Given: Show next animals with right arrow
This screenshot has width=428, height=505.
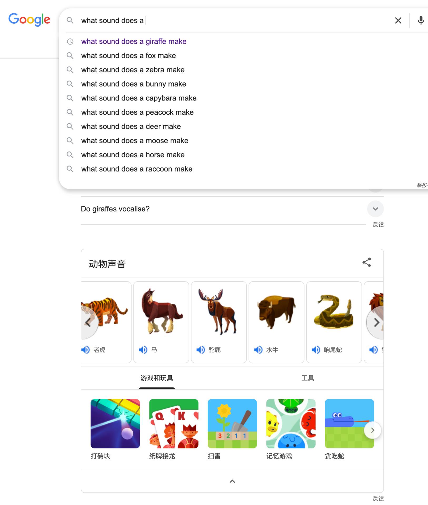Looking at the screenshot, I should (x=376, y=322).
